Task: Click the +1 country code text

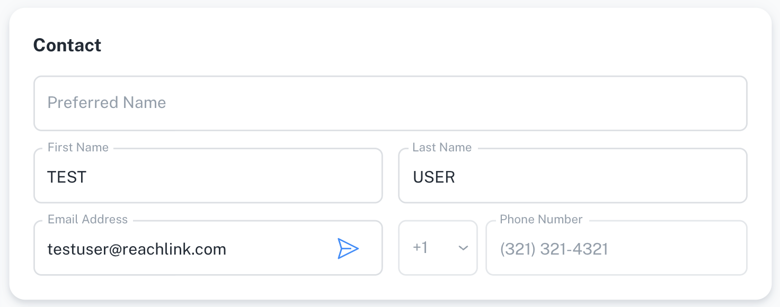Action: point(420,248)
